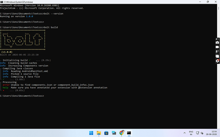Click the 'Initializing build' line
This screenshot has width=220, height=137.
[x=26, y=60]
